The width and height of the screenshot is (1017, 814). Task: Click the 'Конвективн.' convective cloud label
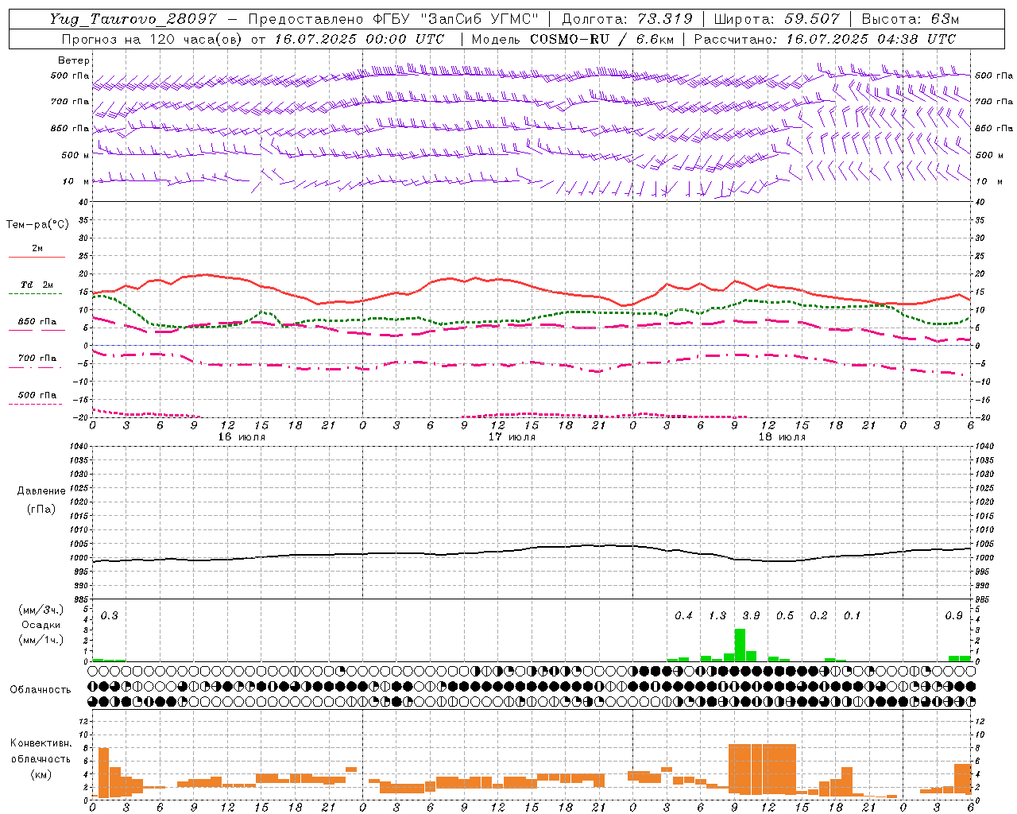[41, 743]
